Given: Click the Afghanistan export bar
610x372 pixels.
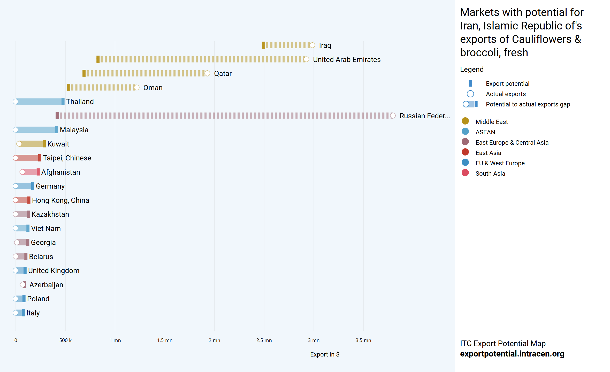Looking at the screenshot, I should pyautogui.click(x=30, y=172).
